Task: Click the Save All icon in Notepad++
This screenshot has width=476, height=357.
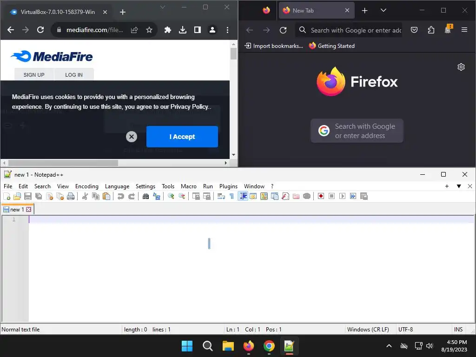Action: point(39,196)
